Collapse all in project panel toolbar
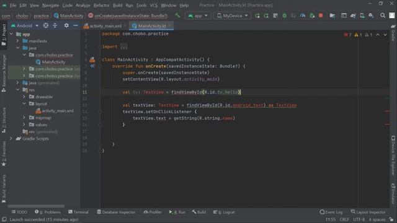 coord(55,25)
